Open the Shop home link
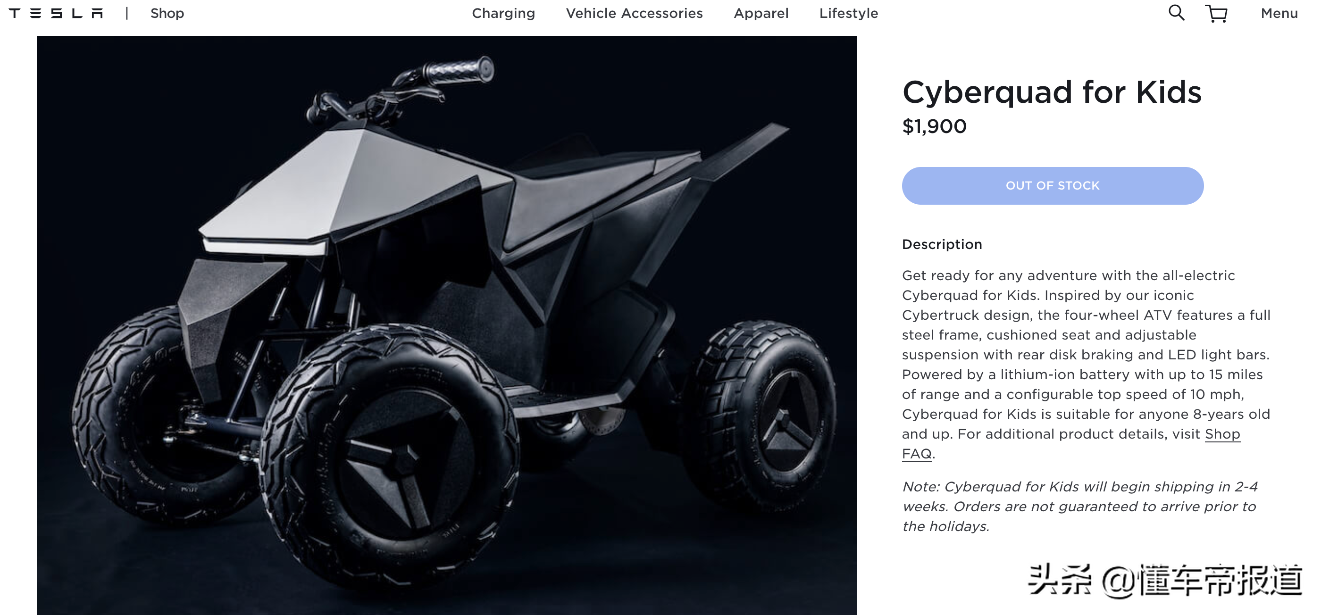This screenshot has width=1321, height=615. tap(167, 13)
